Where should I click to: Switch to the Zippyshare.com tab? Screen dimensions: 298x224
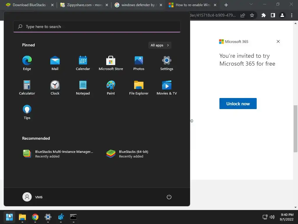[x=84, y=5]
